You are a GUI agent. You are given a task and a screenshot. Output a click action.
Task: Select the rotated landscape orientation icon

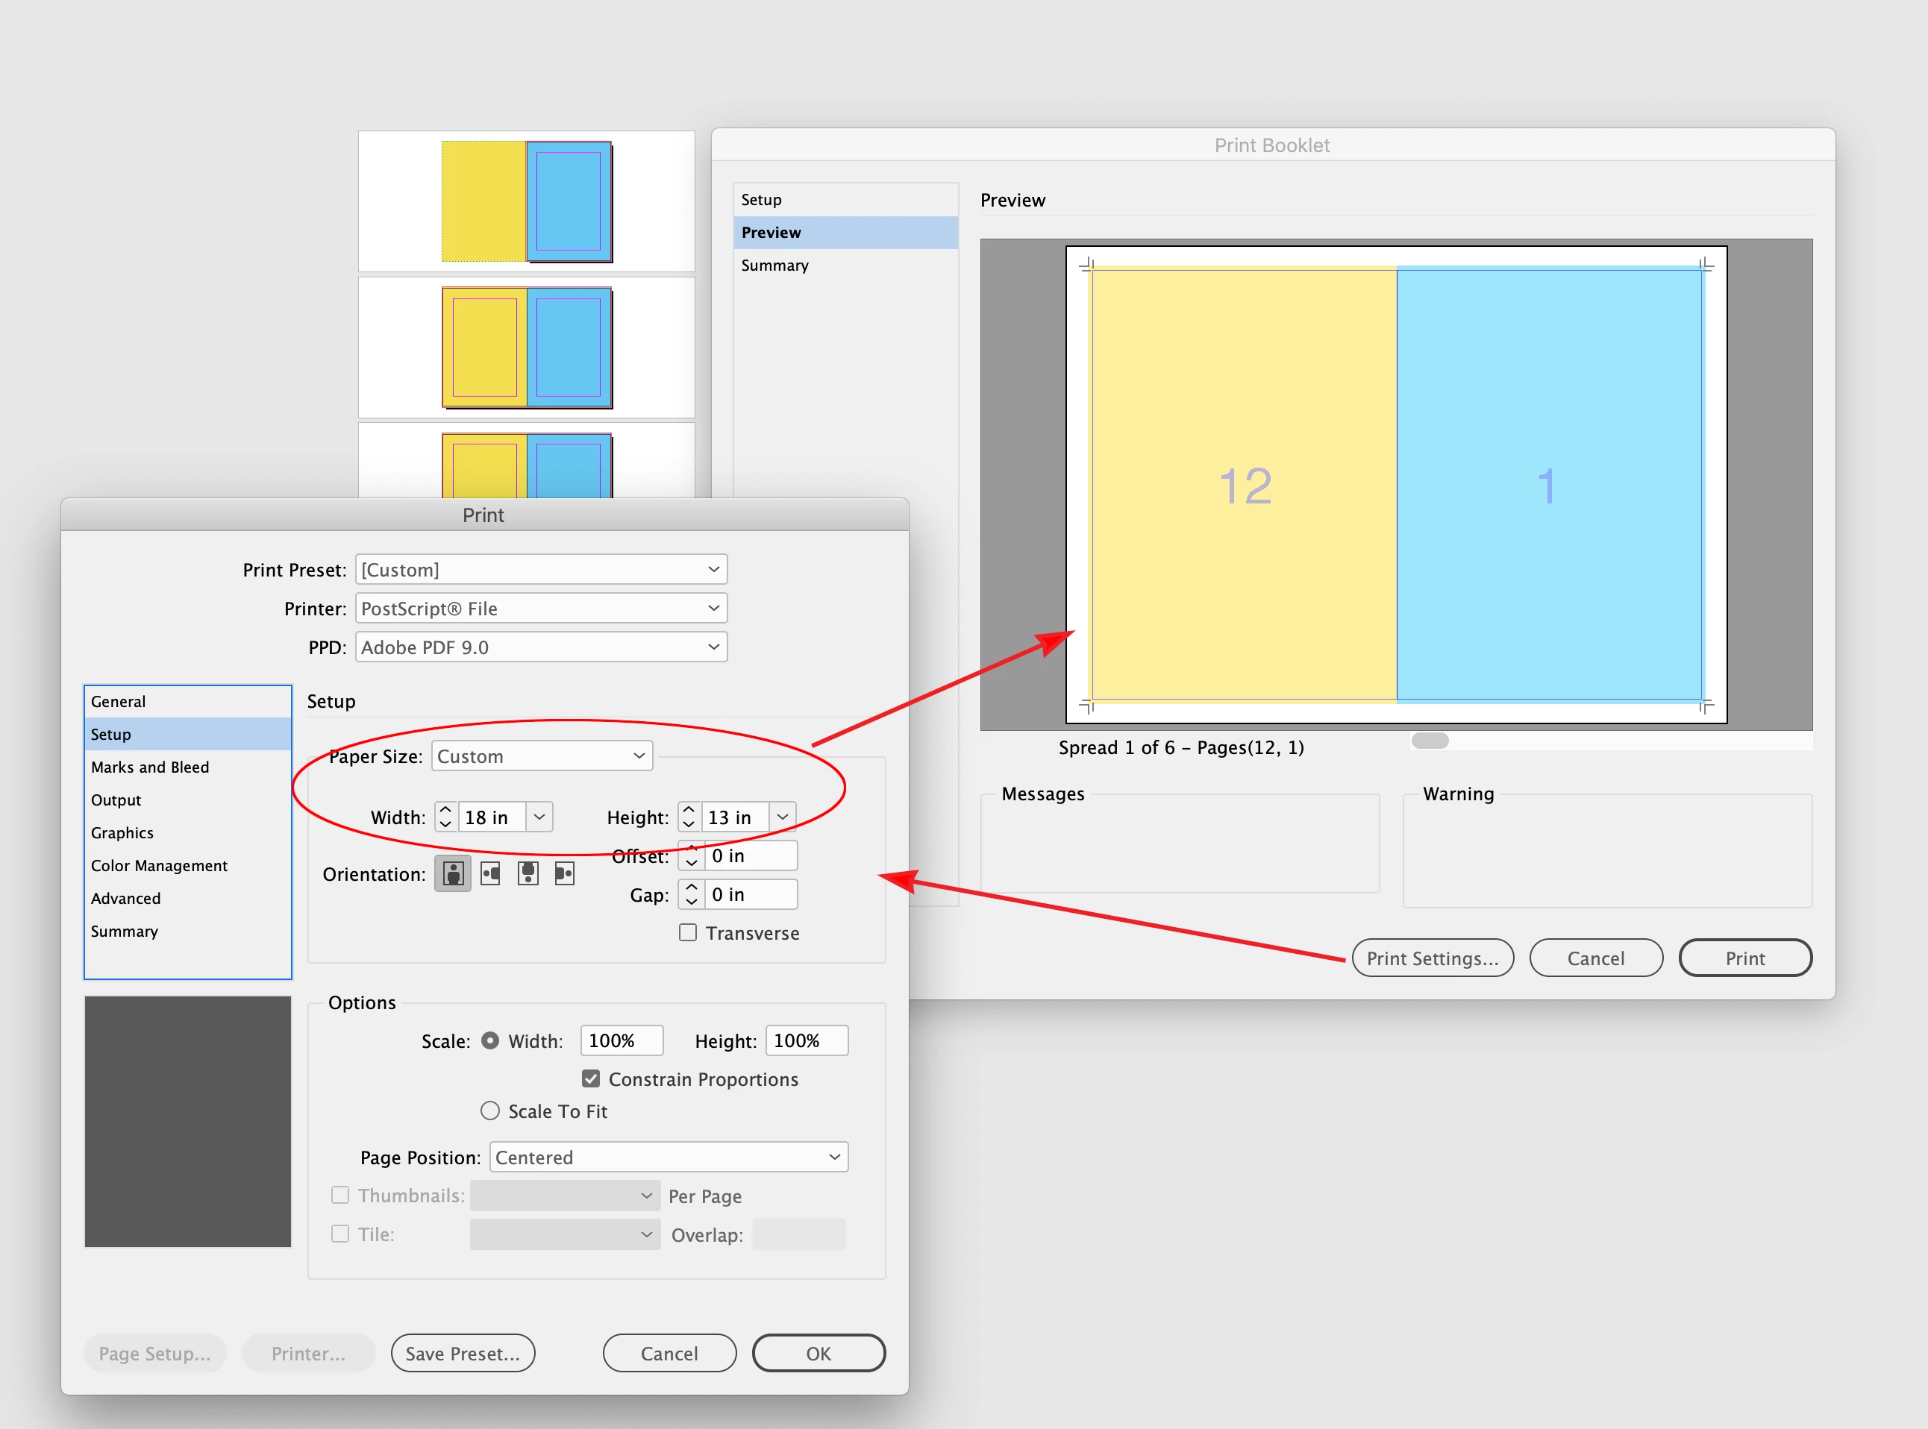click(491, 873)
